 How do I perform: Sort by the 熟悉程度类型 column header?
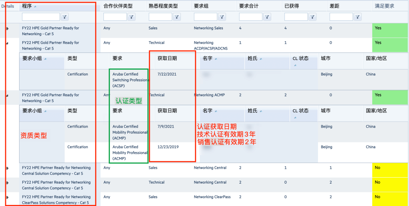pyautogui.click(x=163, y=6)
